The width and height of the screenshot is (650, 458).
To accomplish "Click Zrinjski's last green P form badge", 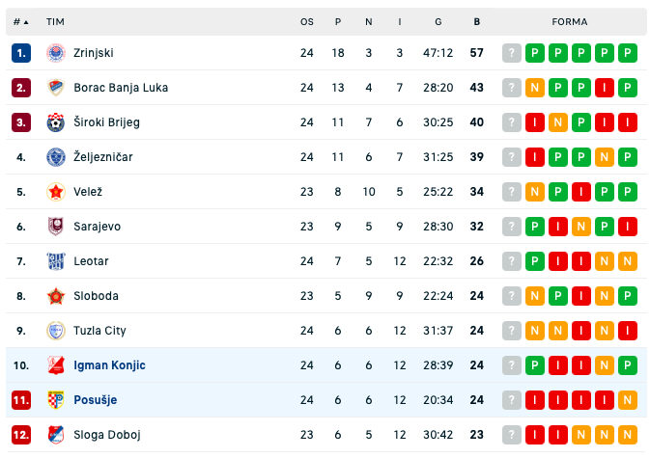I will (627, 53).
